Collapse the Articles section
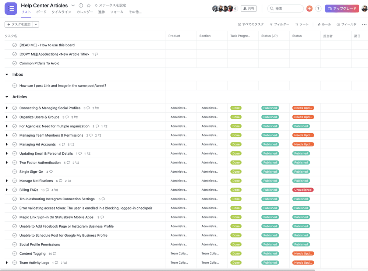Viewport: 368px width, 271px height. (7, 97)
